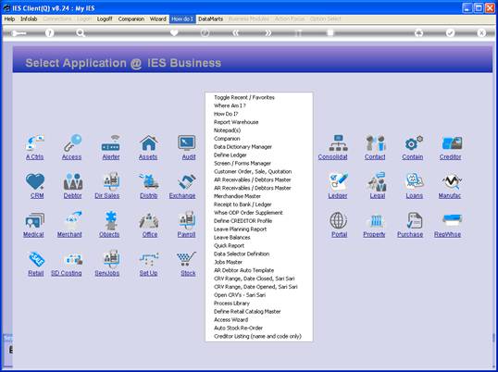Open the CRM heart icon
The height and width of the screenshot is (372, 498).
[35, 182]
